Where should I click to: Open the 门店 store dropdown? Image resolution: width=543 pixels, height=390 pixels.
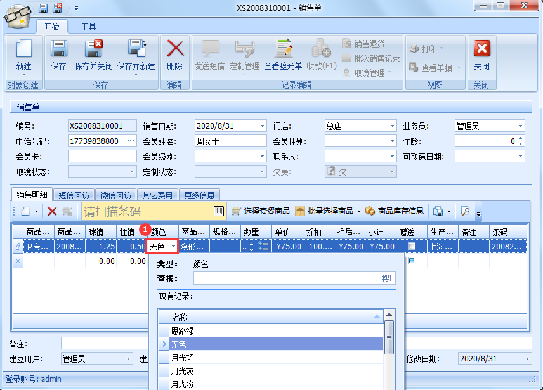pyautogui.click(x=391, y=126)
